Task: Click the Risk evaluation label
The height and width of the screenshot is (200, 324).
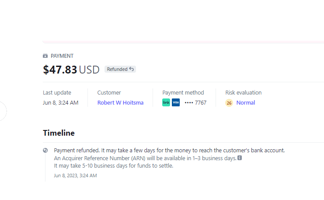Action: [243, 92]
